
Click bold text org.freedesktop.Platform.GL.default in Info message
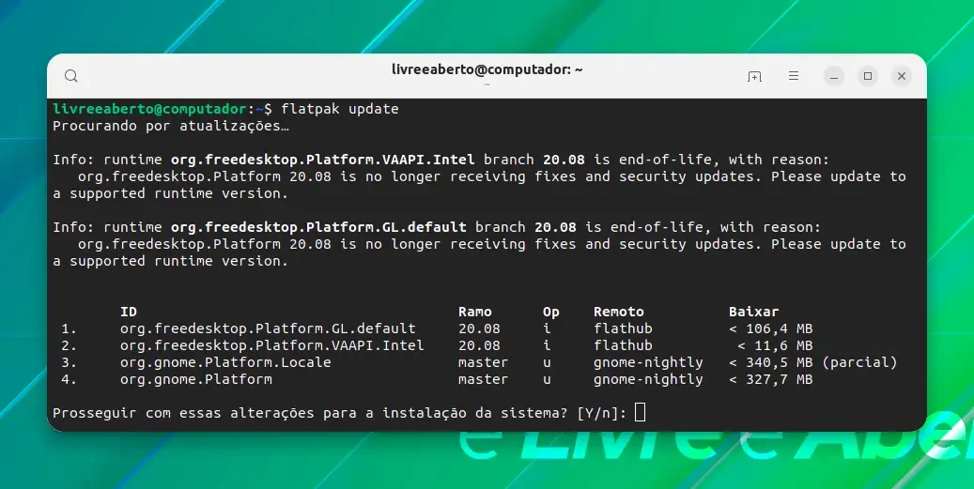[318, 227]
